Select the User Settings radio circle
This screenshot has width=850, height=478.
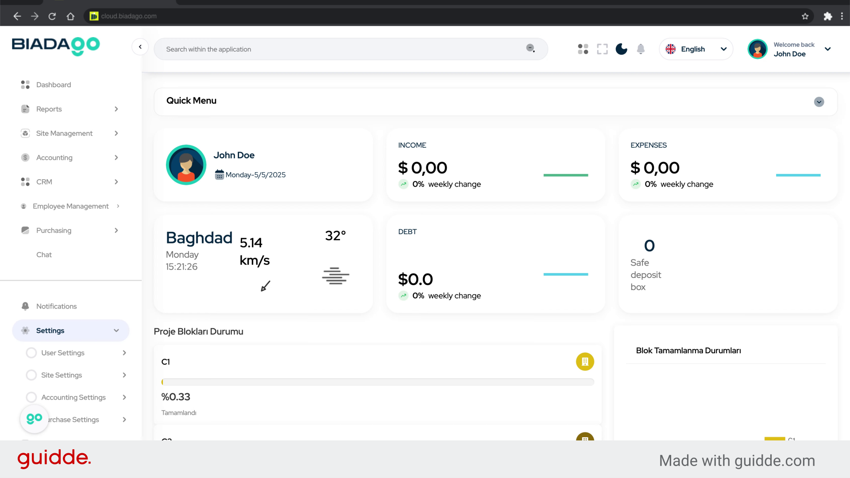31,353
